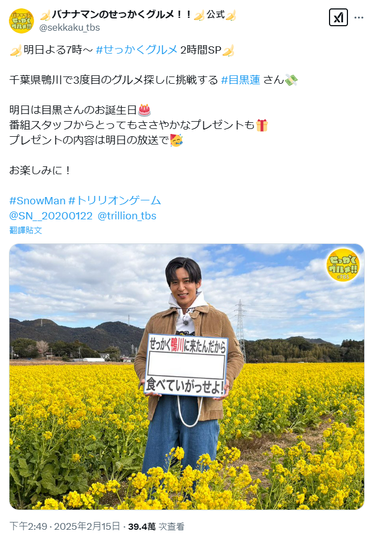Click the gift box emoji
This screenshot has height=537, width=372.
click(x=262, y=126)
